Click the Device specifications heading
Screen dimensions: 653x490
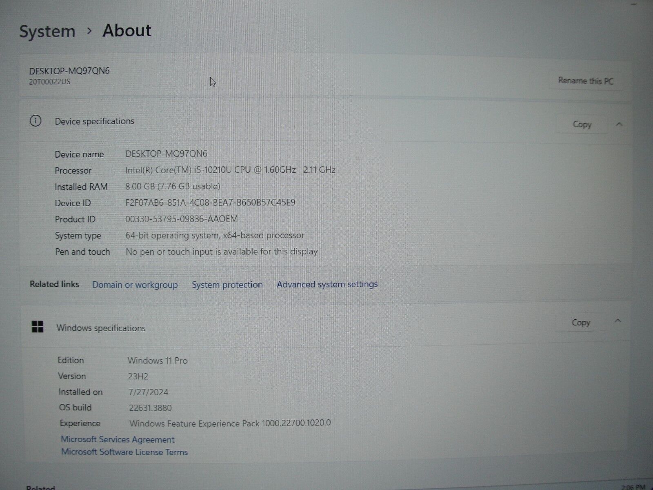click(x=95, y=121)
